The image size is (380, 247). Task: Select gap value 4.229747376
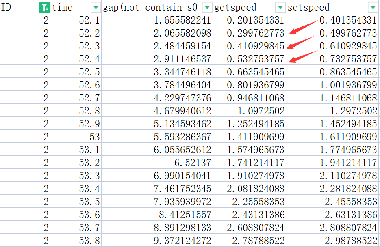(157, 98)
